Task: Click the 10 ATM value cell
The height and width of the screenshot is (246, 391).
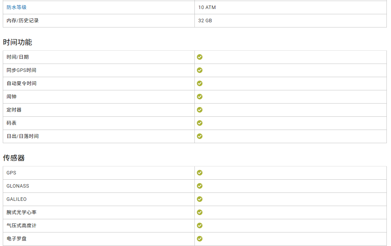Action: pyautogui.click(x=207, y=7)
